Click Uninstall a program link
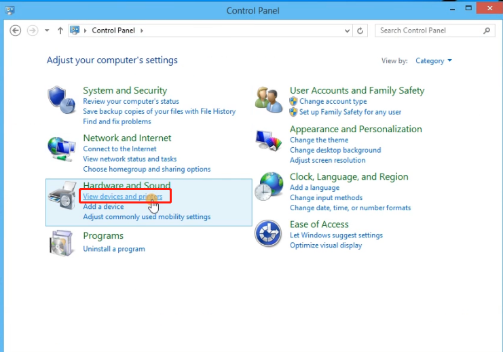The height and width of the screenshot is (352, 503). [114, 249]
